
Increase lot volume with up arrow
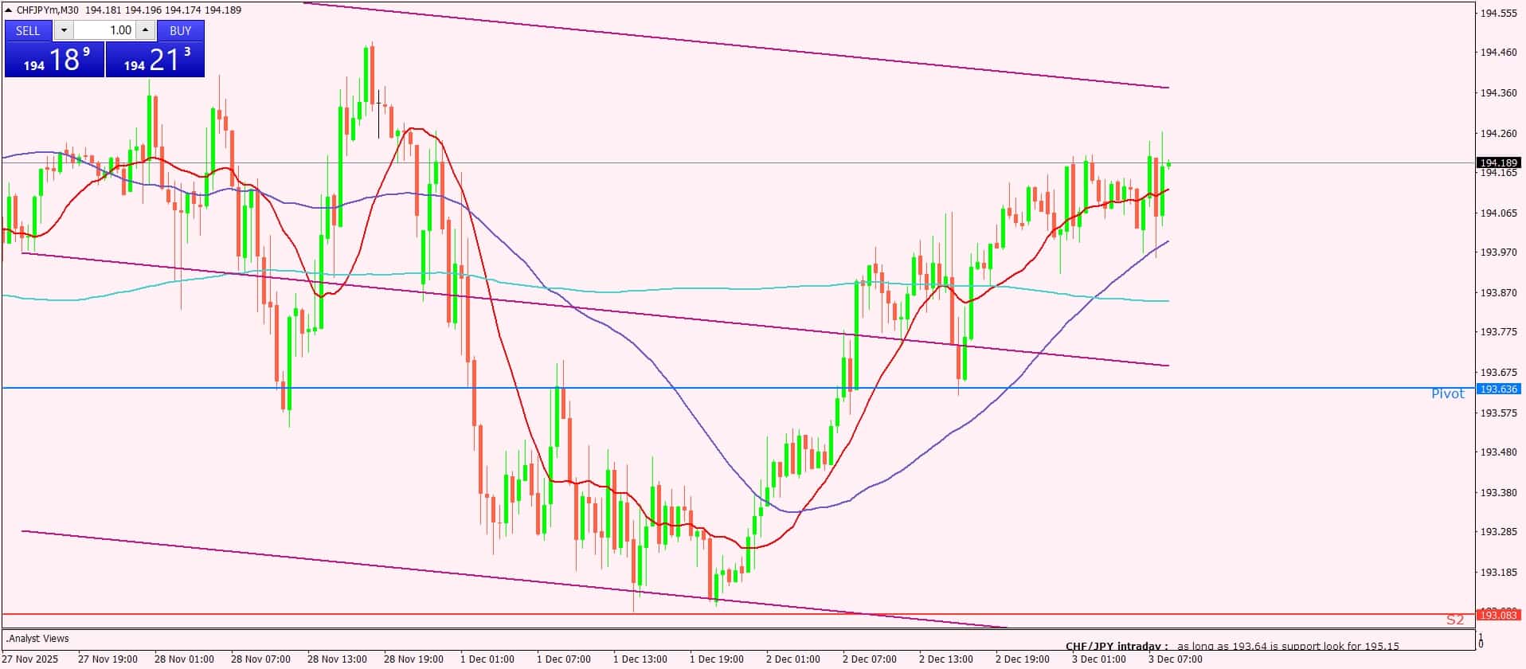pyautogui.click(x=145, y=30)
